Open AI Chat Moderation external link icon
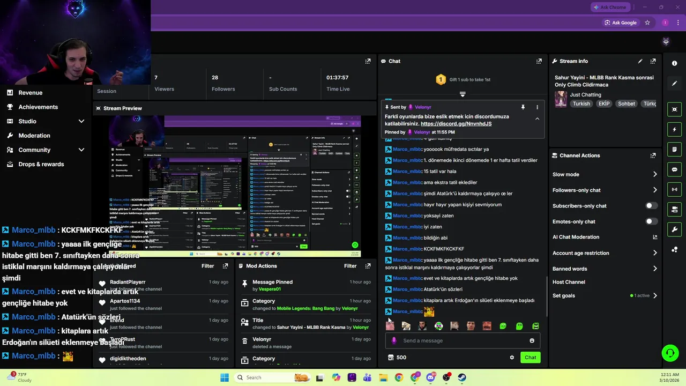686x386 pixels. [x=655, y=237]
